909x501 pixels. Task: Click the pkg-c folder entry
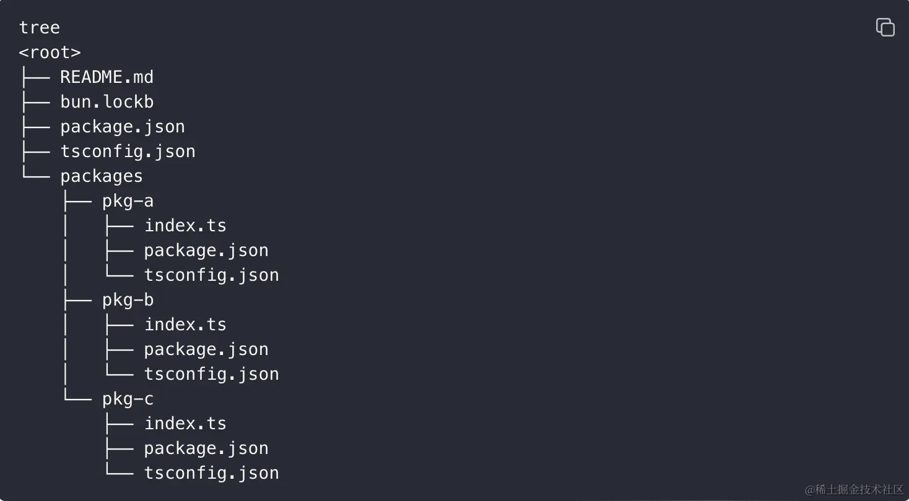click(128, 400)
